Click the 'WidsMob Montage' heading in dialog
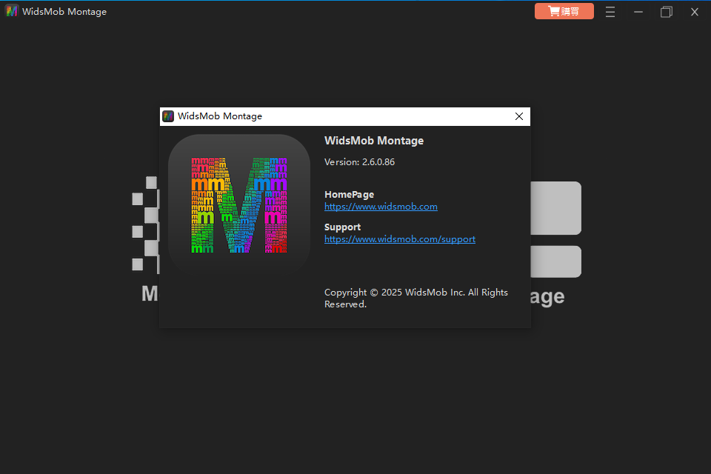 point(374,141)
